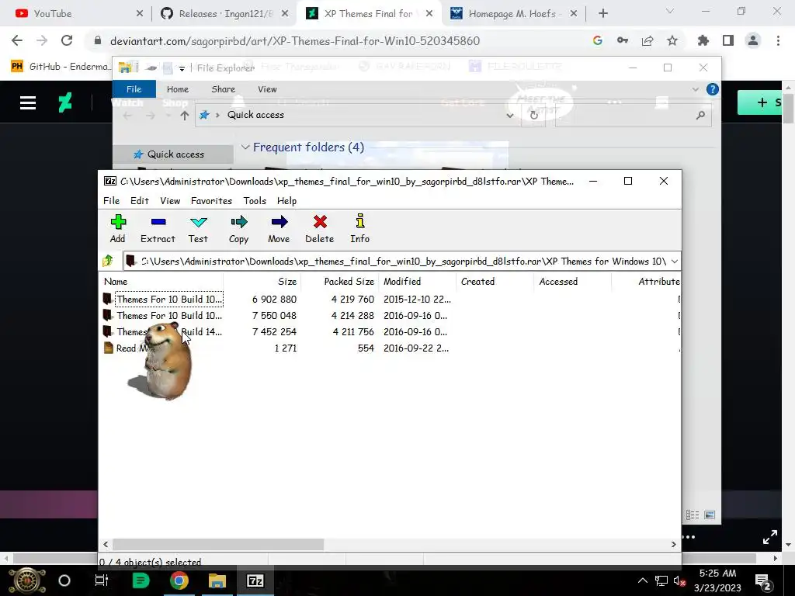Show hidden system tray icons
The image size is (795, 596).
click(x=642, y=580)
